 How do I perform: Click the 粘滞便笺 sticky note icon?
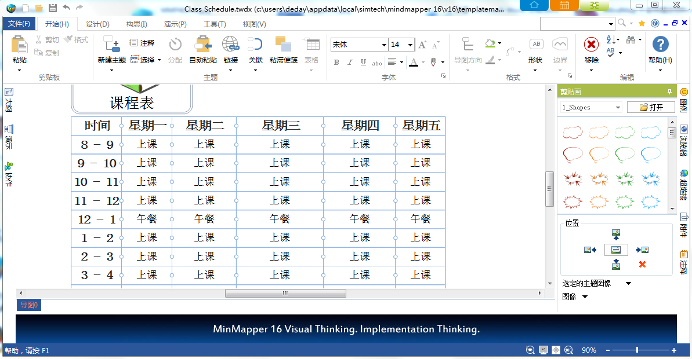click(283, 45)
